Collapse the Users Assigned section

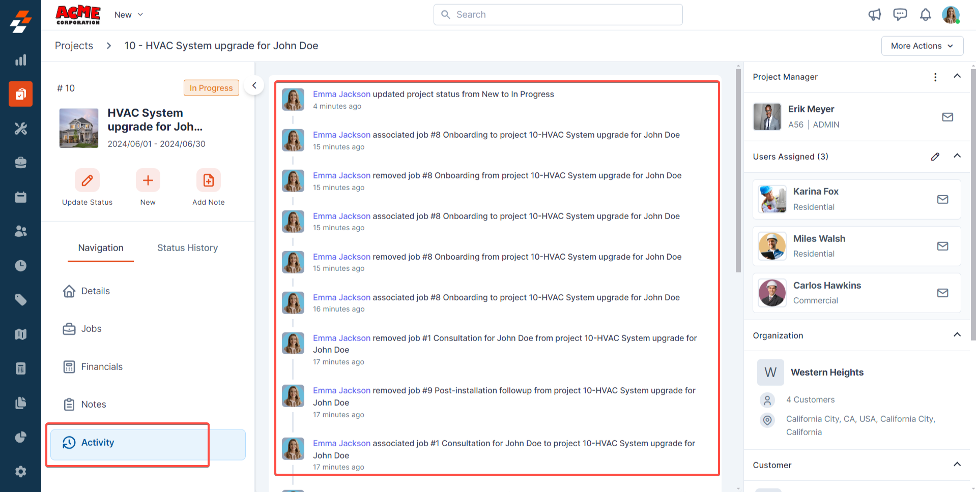click(x=957, y=156)
